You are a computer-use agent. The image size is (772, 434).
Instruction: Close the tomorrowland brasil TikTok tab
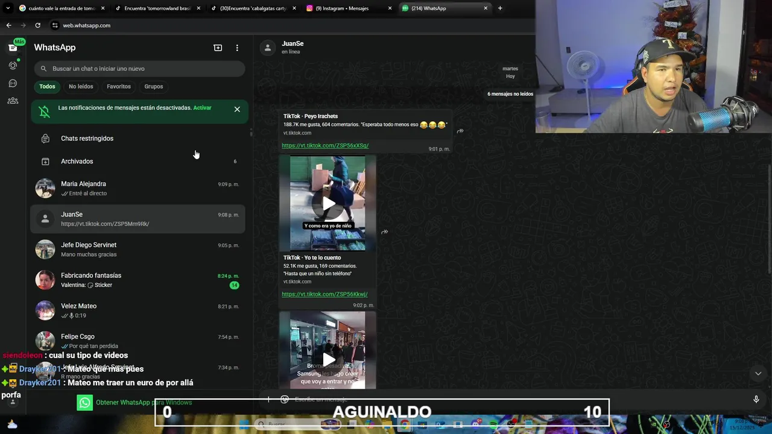click(198, 8)
